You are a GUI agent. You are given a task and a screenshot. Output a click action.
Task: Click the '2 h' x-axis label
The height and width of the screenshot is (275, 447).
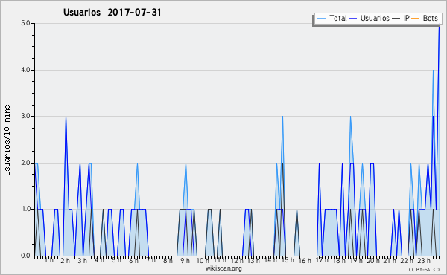coord(66,261)
